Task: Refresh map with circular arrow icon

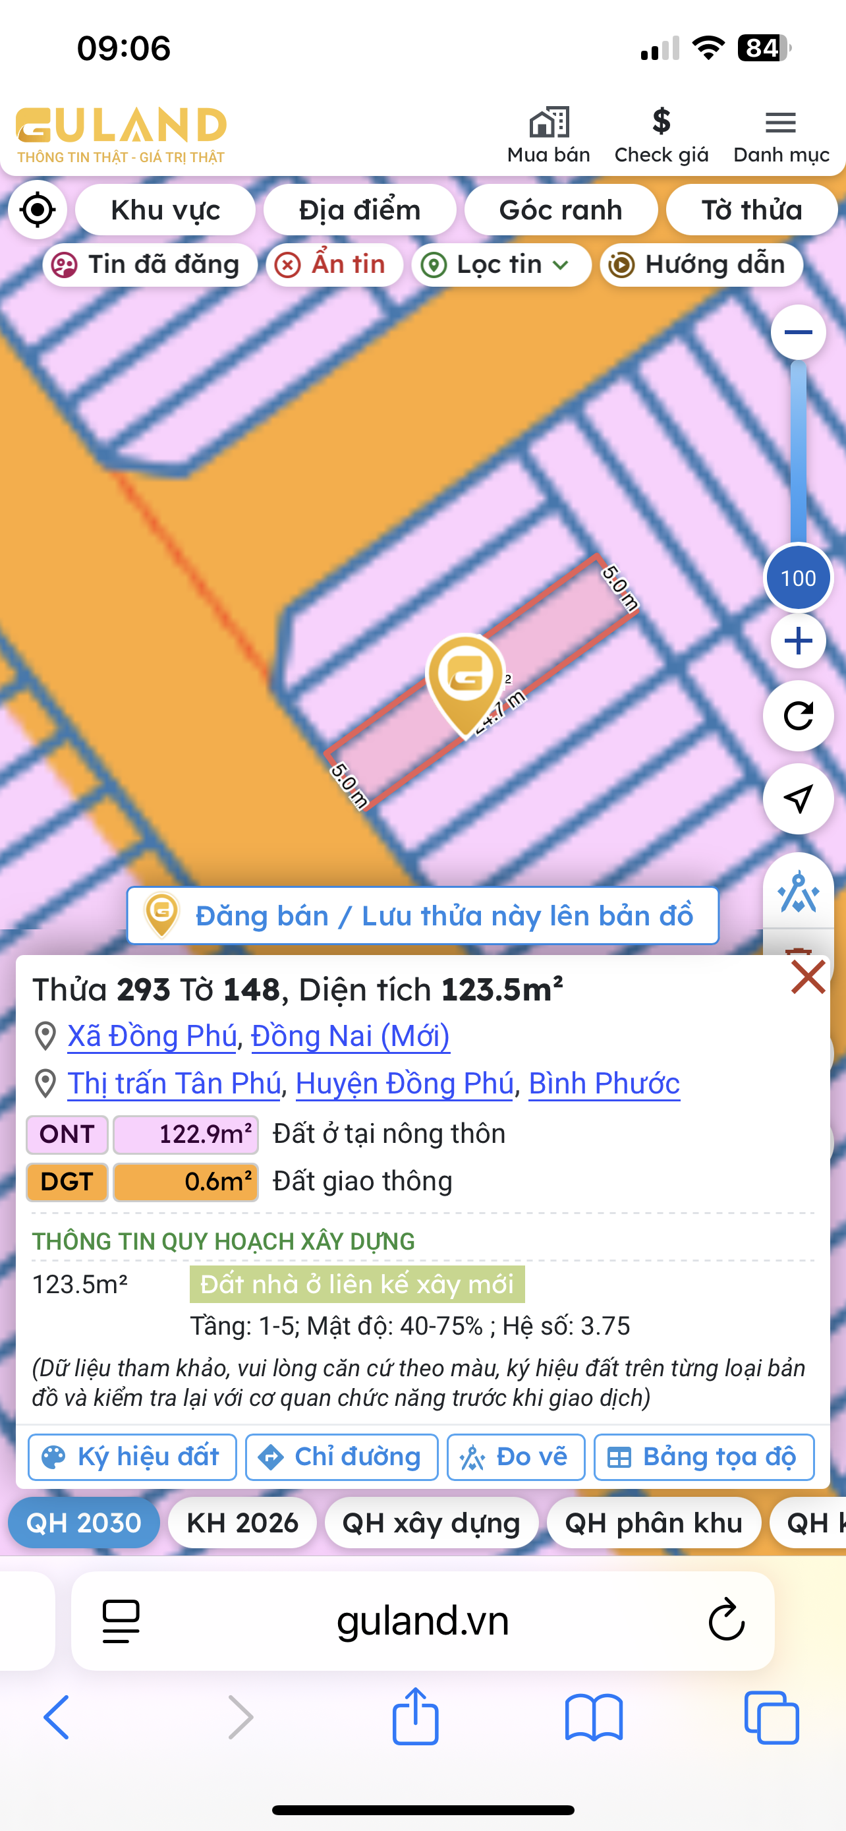Action: tap(798, 716)
